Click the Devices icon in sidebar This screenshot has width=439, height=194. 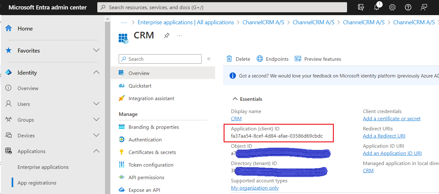click(x=9, y=135)
